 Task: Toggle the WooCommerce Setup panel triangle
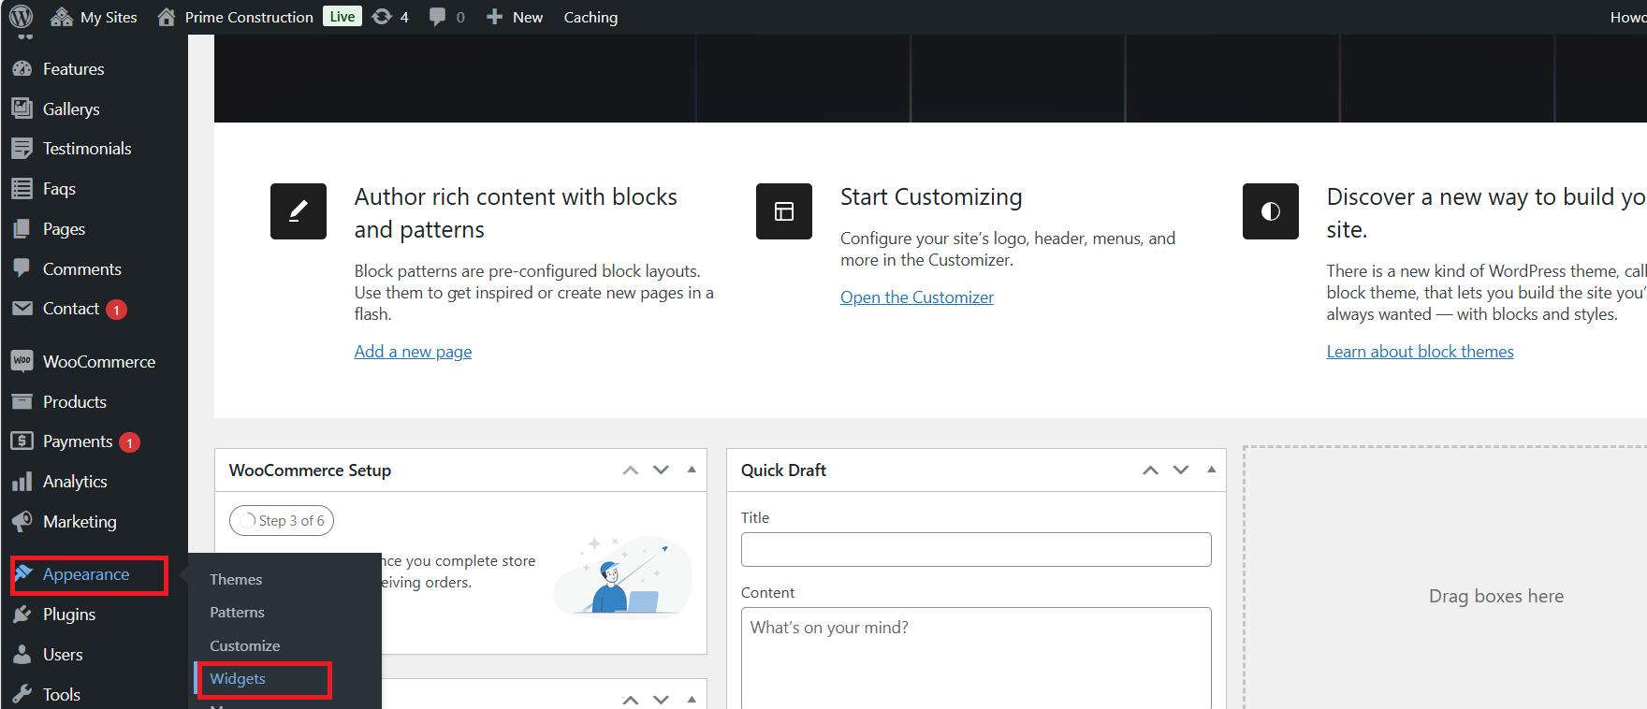(692, 470)
